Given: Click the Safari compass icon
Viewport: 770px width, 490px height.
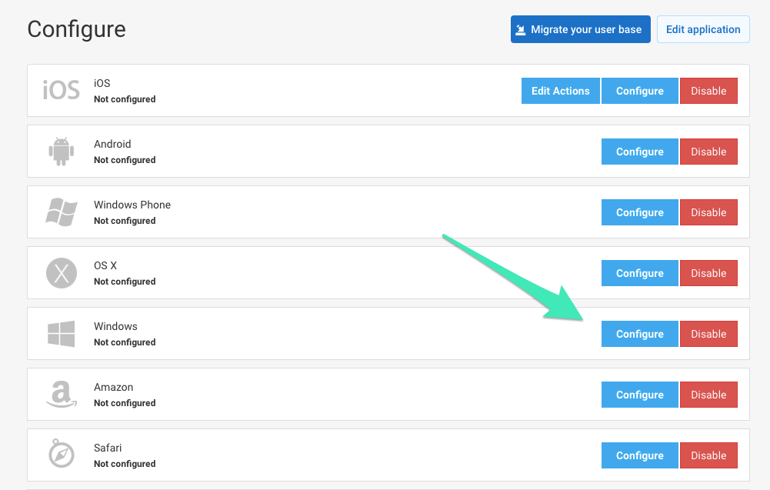Looking at the screenshot, I should (62, 454).
